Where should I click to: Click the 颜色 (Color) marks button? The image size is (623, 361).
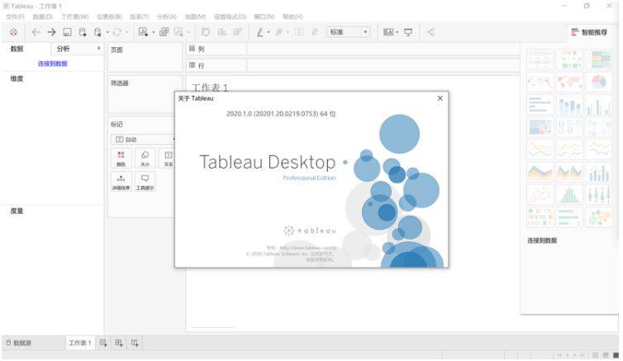121,159
